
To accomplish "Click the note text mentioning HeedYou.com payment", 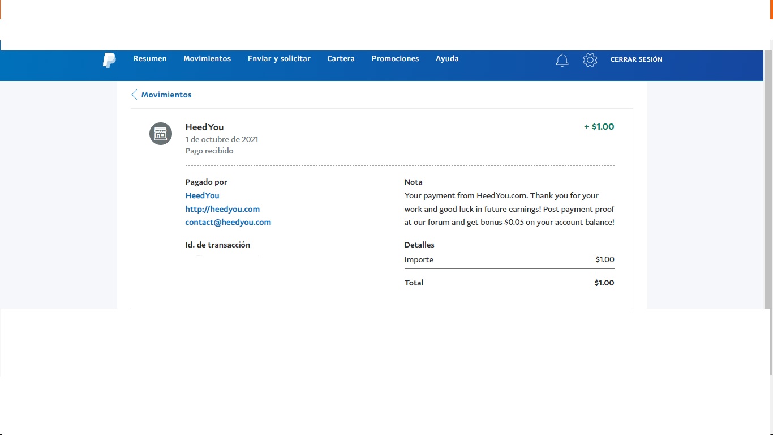I will point(509,209).
